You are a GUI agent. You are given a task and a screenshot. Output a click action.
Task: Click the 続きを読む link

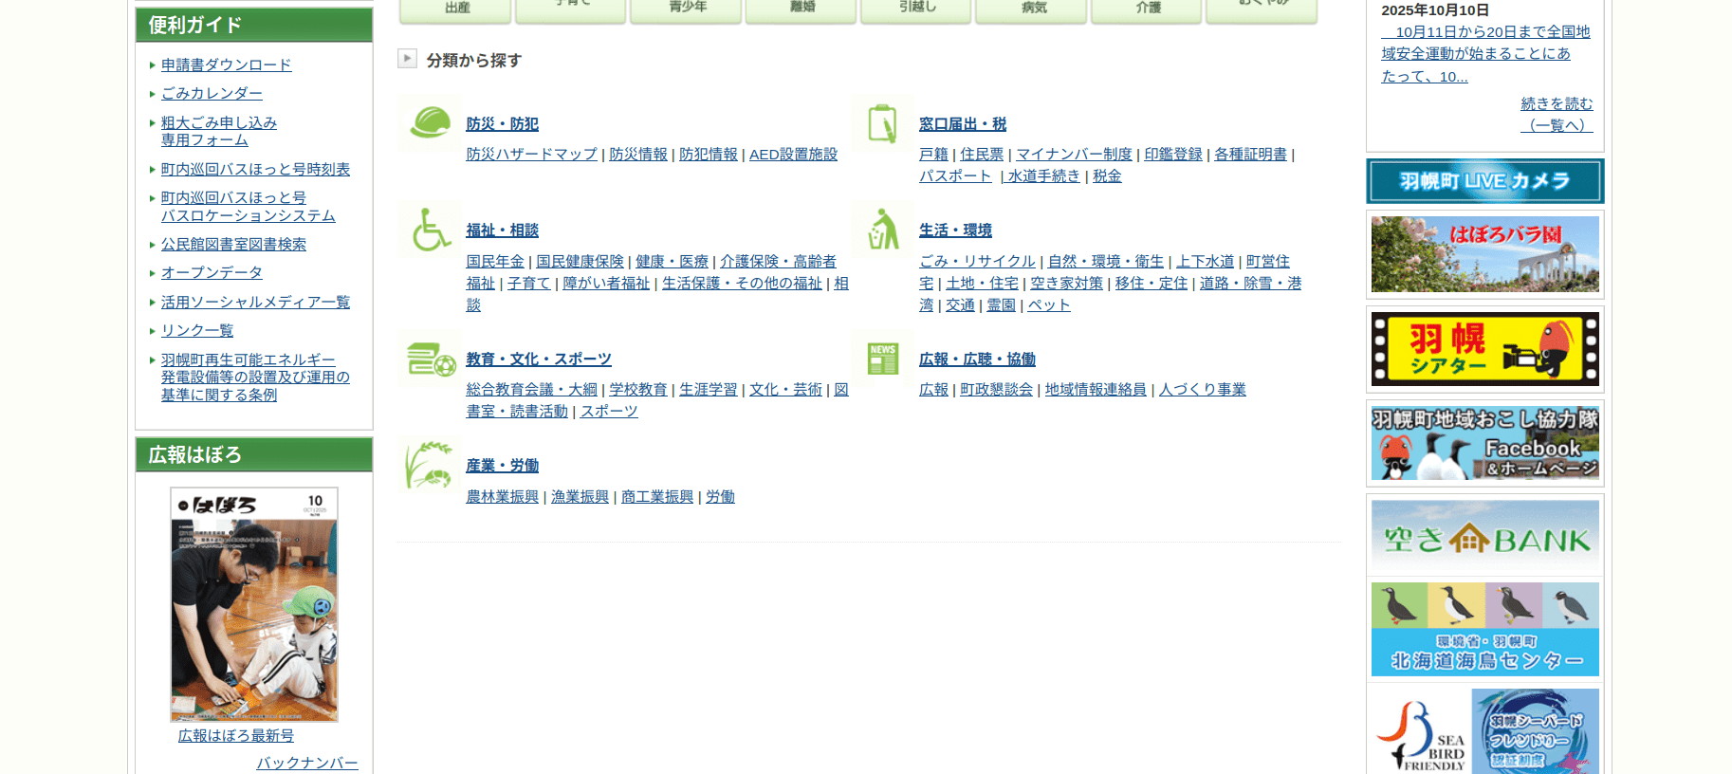1557,103
